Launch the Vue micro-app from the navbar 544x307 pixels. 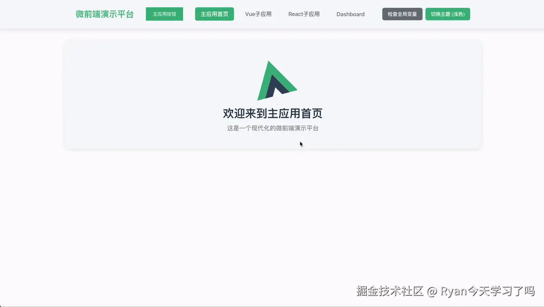[x=258, y=14]
